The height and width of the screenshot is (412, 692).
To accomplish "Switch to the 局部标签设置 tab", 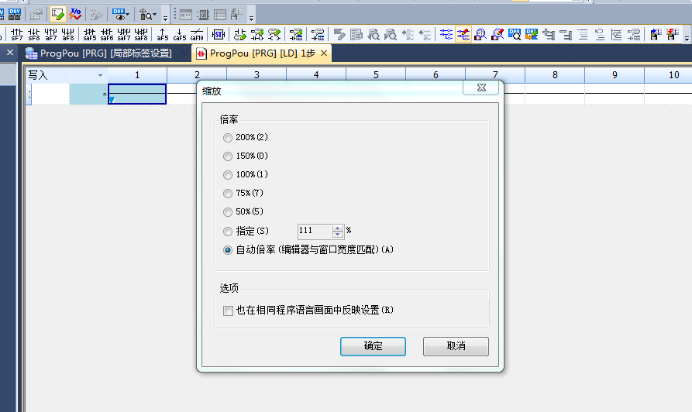I will [106, 53].
